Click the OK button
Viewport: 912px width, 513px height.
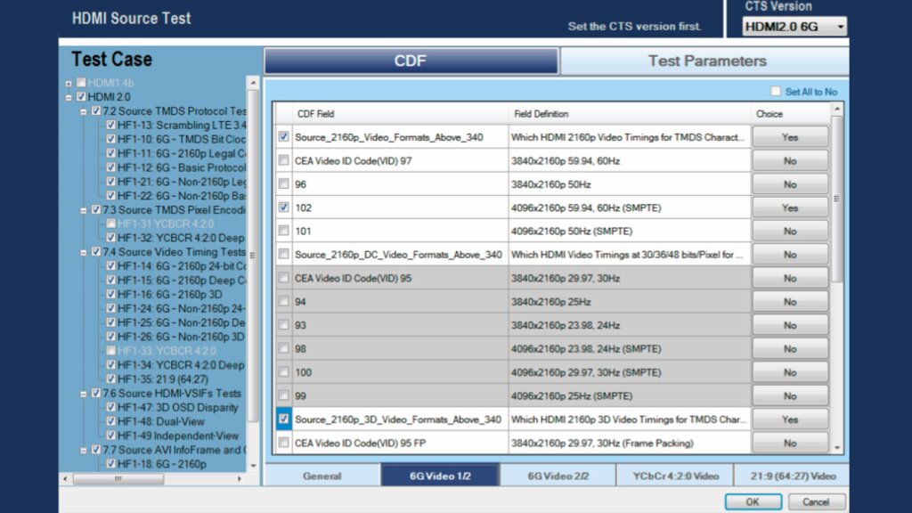(753, 501)
